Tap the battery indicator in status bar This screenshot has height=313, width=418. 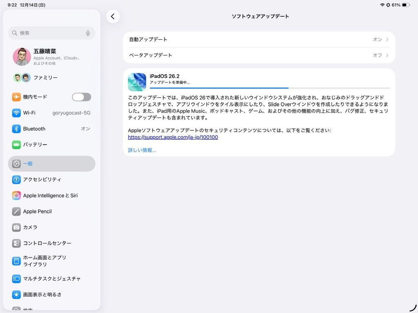[x=405, y=5]
